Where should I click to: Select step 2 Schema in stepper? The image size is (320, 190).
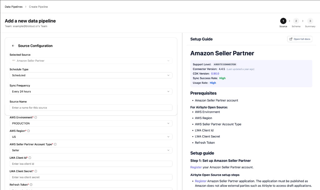click(x=296, y=22)
